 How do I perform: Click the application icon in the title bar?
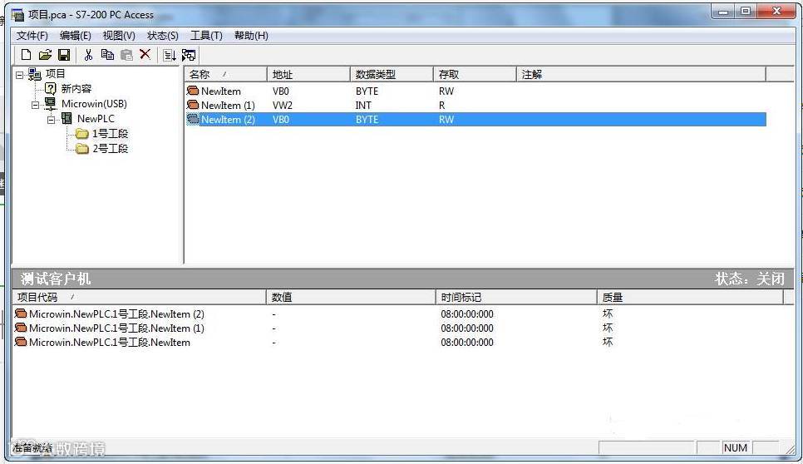[17, 15]
